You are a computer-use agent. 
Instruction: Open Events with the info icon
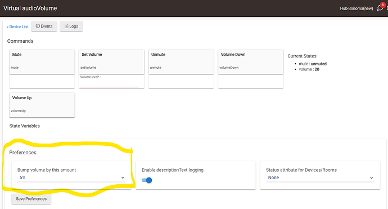[44, 26]
